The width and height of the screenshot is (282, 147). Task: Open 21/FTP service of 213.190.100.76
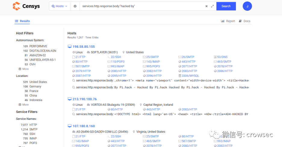(80, 109)
